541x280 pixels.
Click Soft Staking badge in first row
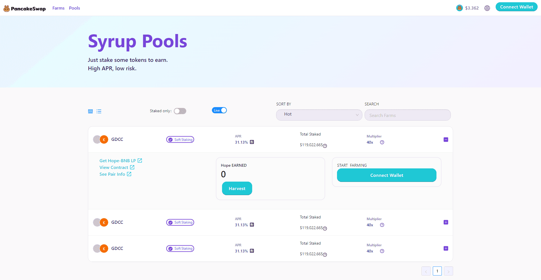(x=180, y=140)
